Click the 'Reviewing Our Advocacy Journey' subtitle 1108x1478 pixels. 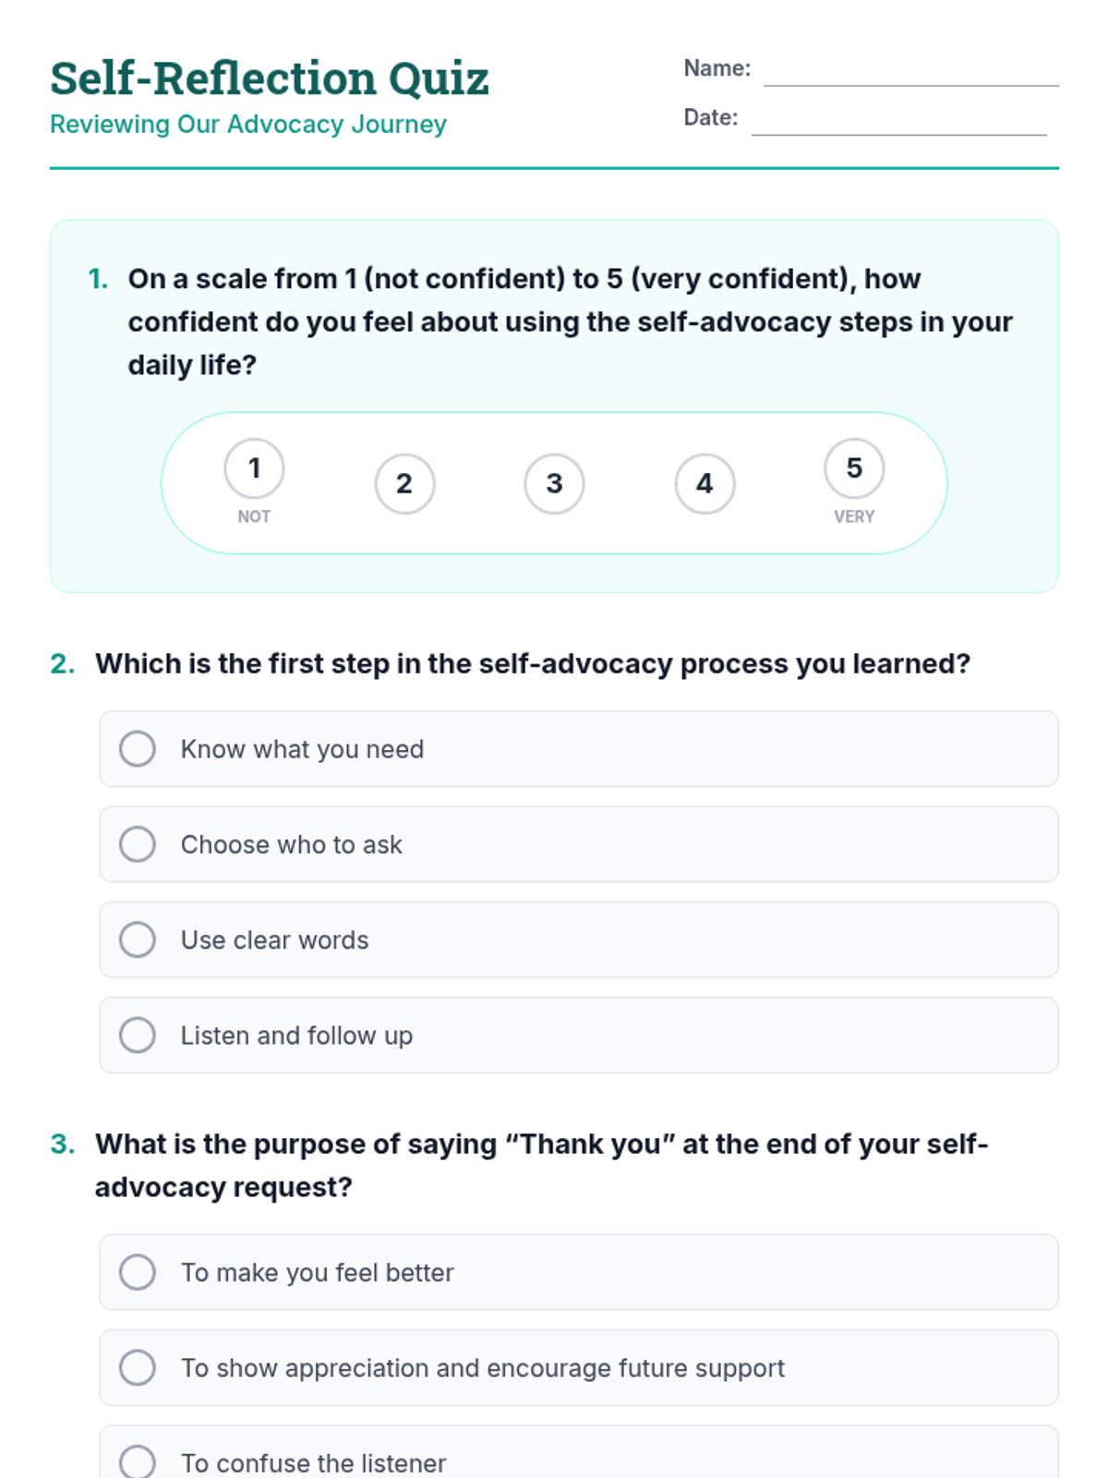(248, 125)
